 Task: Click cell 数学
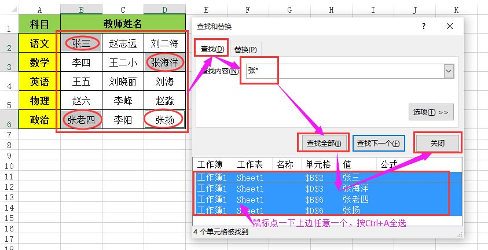(39, 62)
